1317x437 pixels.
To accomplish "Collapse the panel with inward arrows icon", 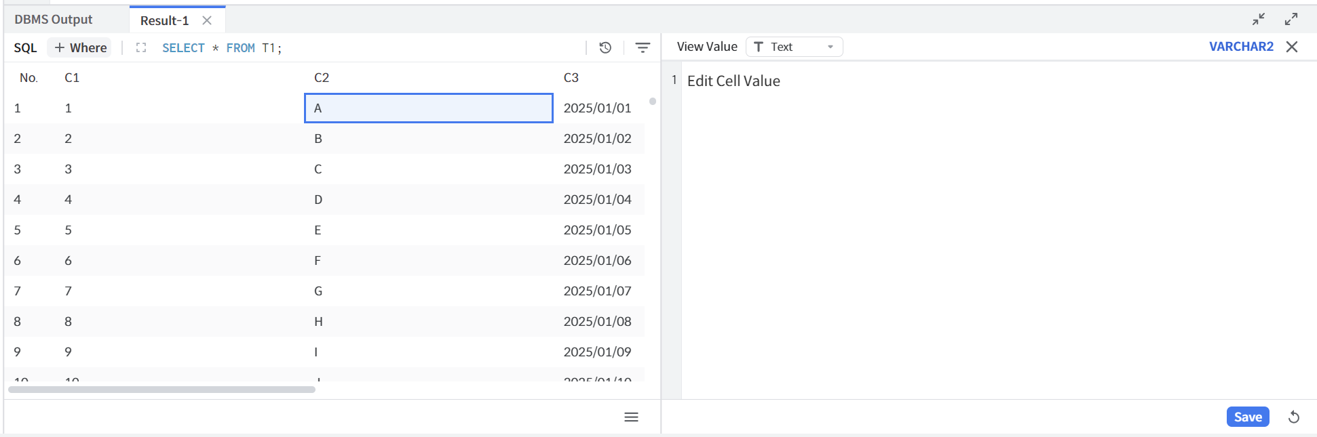I will (1259, 19).
